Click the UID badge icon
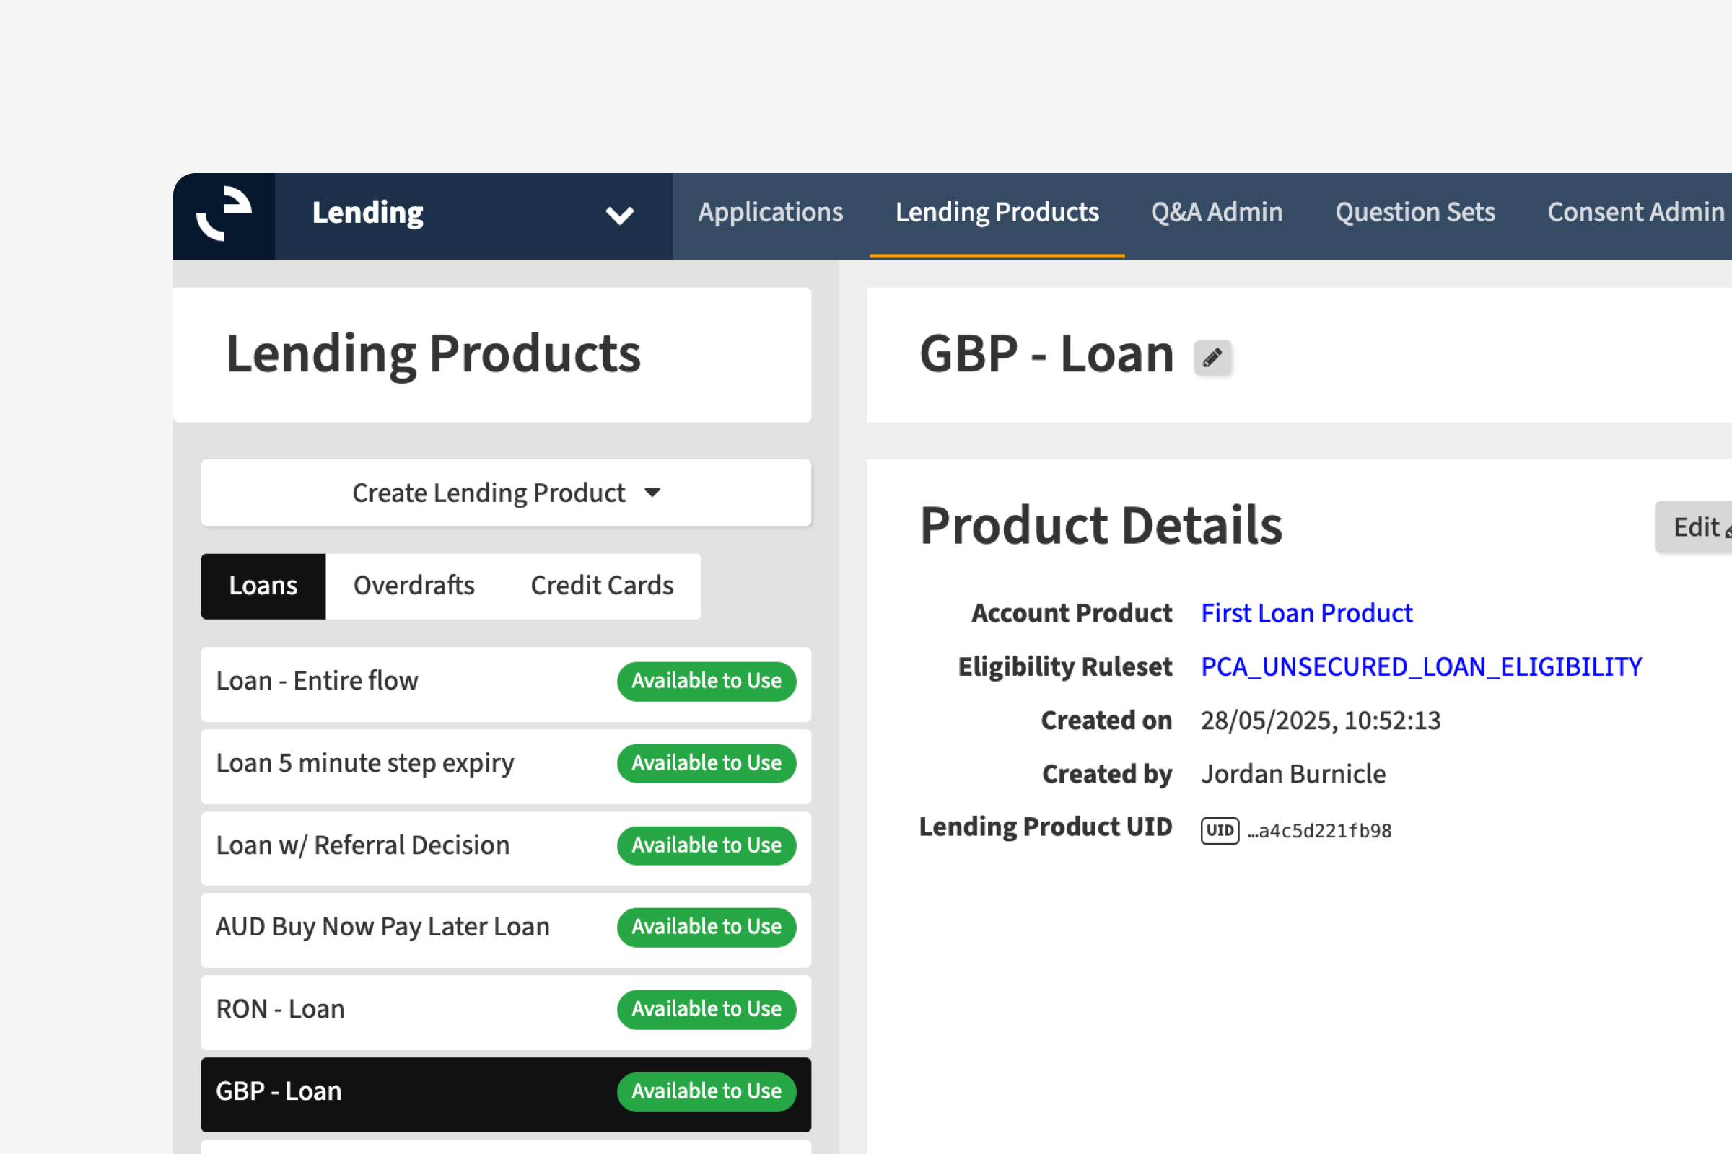The image size is (1732, 1154). [x=1220, y=831]
